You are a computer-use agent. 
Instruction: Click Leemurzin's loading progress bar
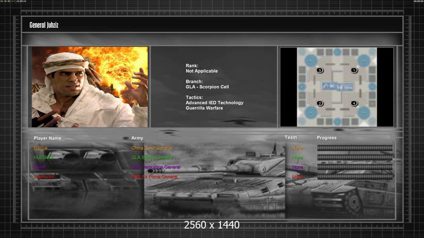tap(355, 177)
